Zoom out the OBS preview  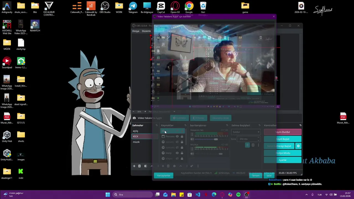pos(133,112)
